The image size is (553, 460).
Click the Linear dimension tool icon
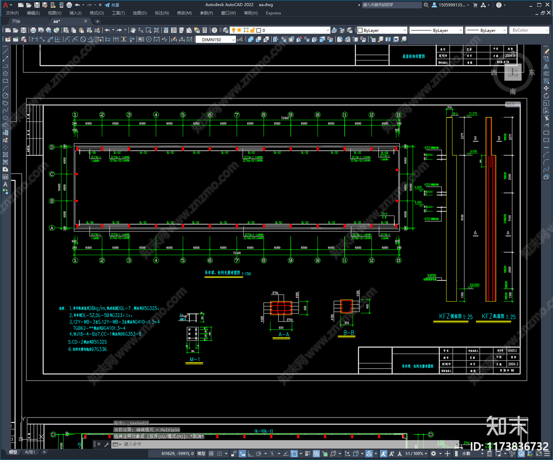click(x=35, y=39)
